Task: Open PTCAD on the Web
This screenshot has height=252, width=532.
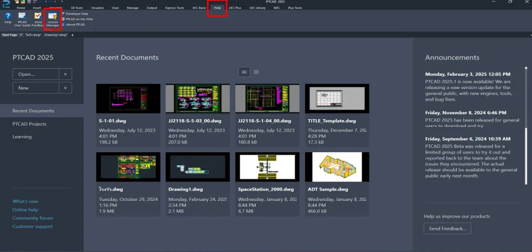Action: pyautogui.click(x=78, y=19)
